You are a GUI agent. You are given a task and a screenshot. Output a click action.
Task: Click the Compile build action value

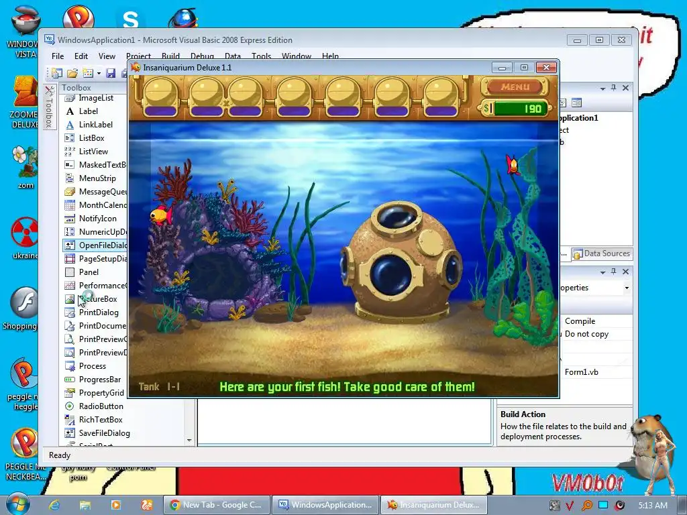coord(580,321)
